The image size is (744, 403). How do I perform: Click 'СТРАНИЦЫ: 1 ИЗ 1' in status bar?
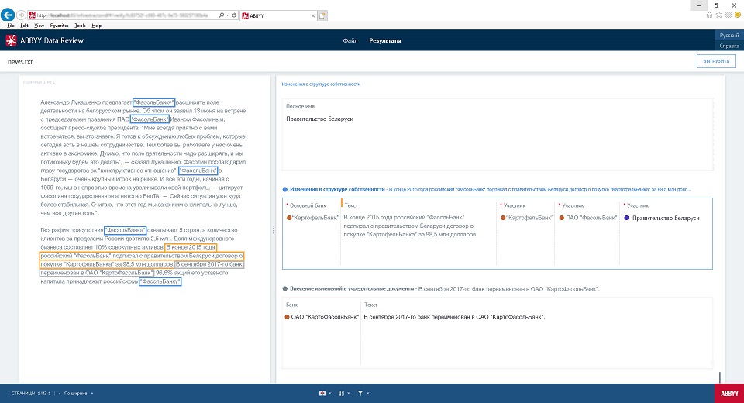click(x=31, y=394)
